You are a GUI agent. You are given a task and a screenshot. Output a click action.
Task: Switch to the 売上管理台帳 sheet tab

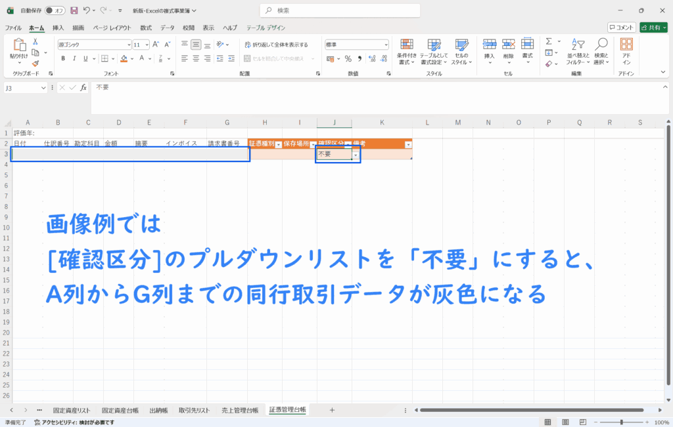pyautogui.click(x=239, y=410)
